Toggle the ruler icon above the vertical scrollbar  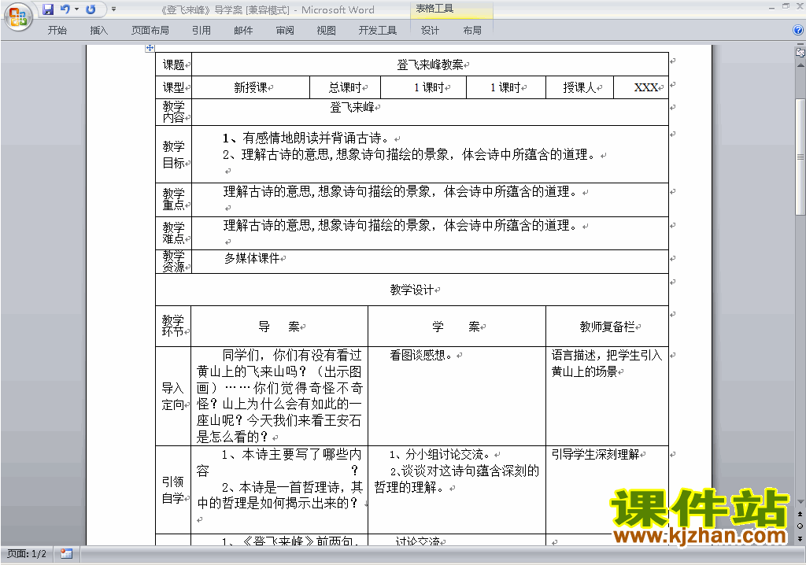(800, 52)
